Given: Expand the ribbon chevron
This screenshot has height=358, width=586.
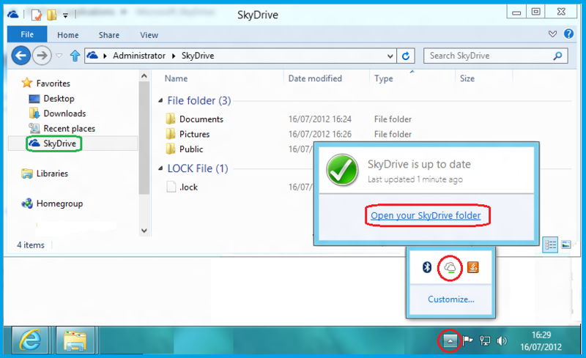Looking at the screenshot, I should [x=552, y=34].
